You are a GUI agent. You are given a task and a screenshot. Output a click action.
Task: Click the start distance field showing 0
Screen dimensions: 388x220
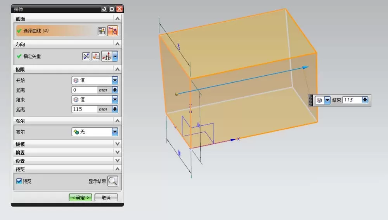[84, 90]
